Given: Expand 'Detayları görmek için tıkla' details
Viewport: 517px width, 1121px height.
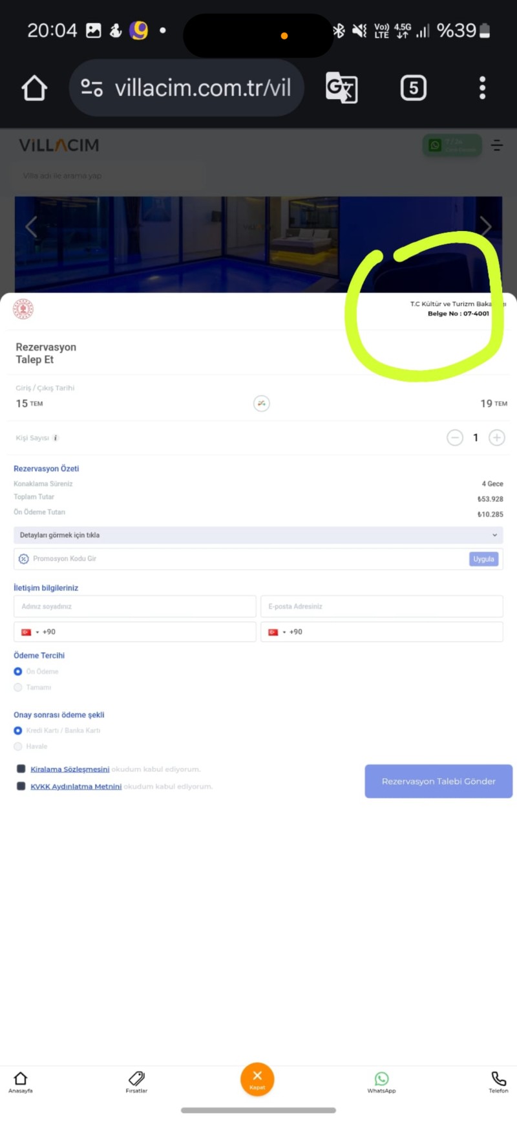Looking at the screenshot, I should pyautogui.click(x=258, y=535).
